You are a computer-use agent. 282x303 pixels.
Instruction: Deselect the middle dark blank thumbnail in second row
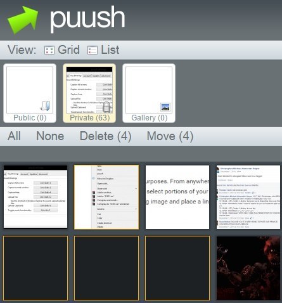(x=106, y=268)
